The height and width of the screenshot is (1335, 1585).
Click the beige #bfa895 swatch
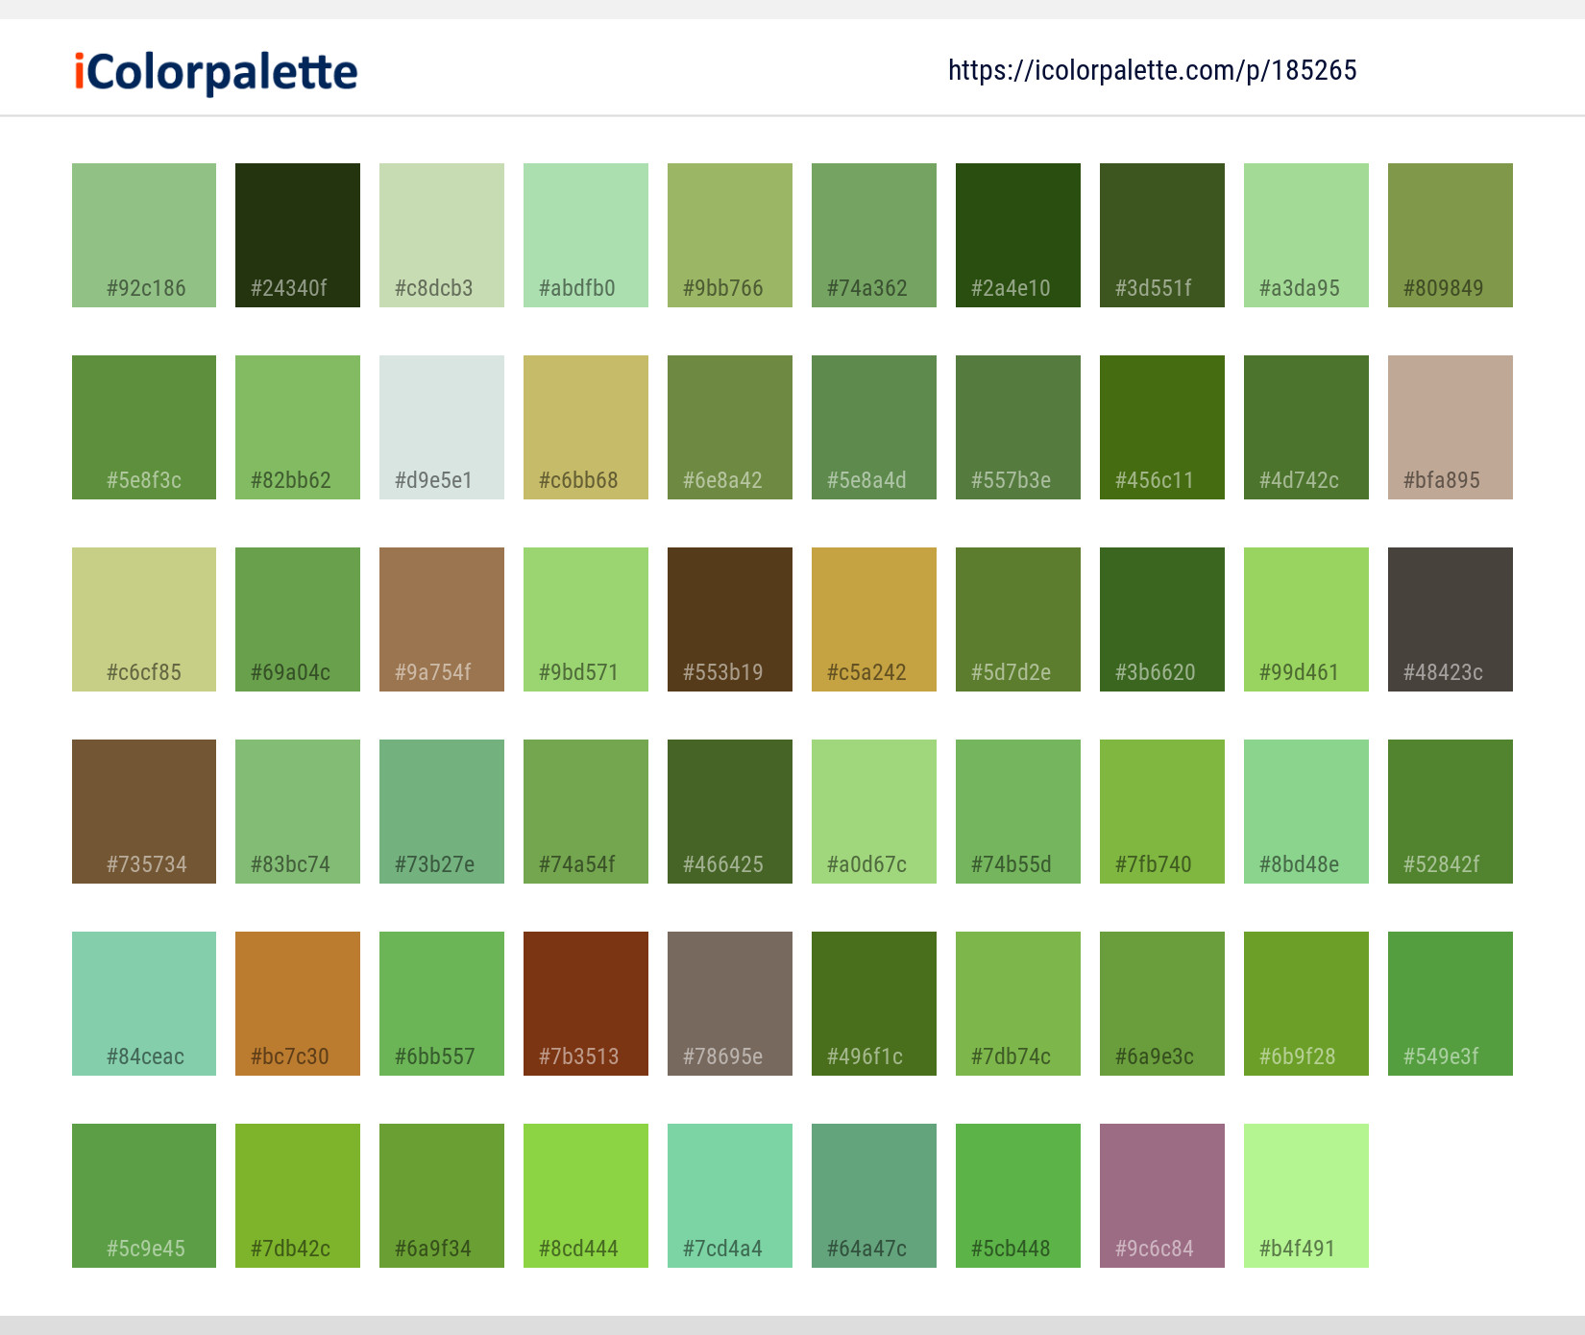point(1451,427)
